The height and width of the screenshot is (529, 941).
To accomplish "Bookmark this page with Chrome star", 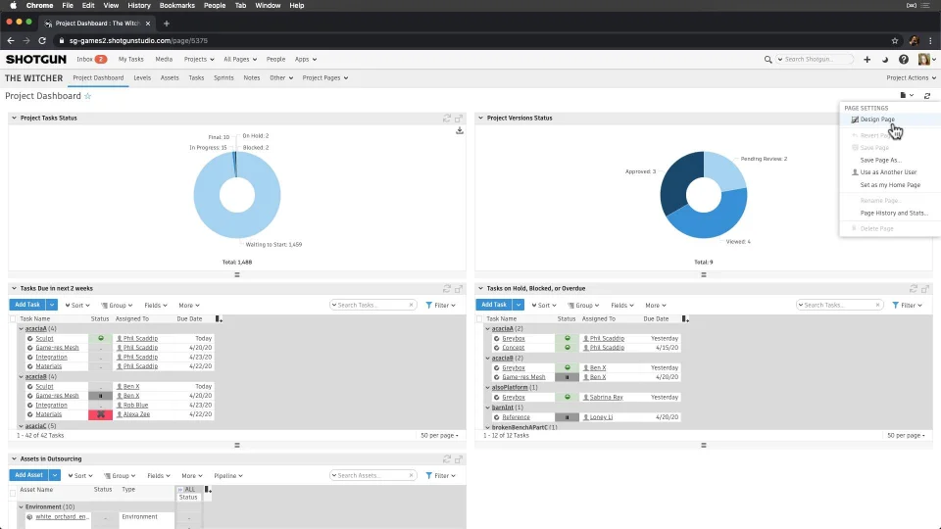I will pos(895,41).
